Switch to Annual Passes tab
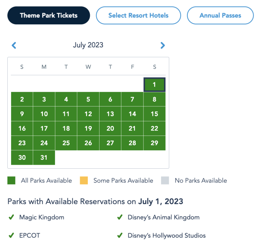Viewport: 258px width, 245px height. (220, 15)
